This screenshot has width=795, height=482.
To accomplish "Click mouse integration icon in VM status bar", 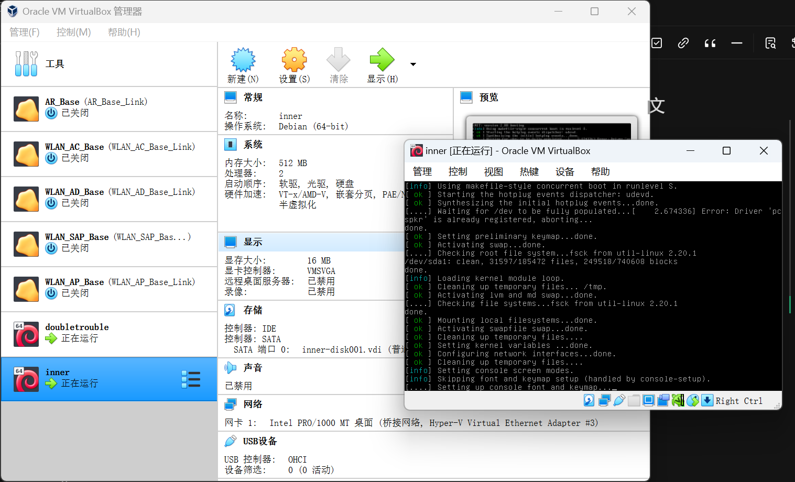I will pyautogui.click(x=693, y=400).
